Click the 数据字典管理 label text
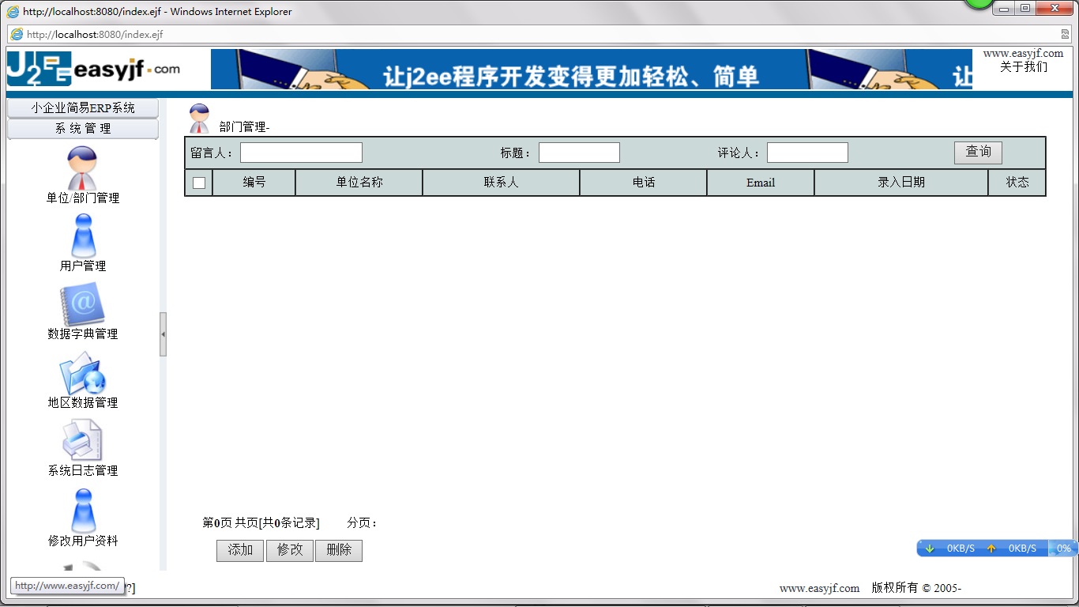1079x607 pixels. 83,334
